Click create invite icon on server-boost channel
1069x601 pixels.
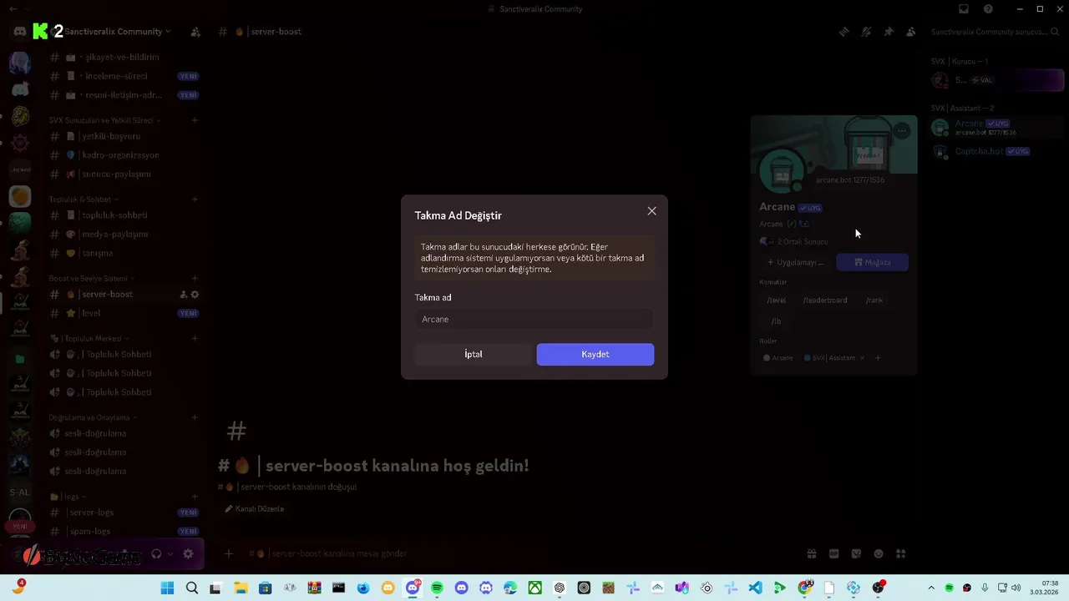pyautogui.click(x=184, y=295)
